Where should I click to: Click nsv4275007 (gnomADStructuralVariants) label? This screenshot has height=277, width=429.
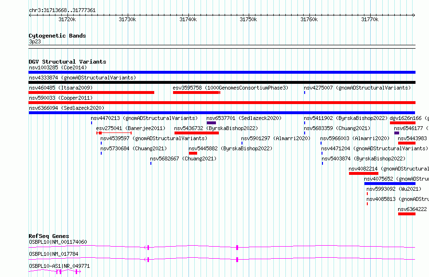(357, 88)
